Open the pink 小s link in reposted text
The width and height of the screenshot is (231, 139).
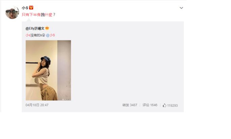[x=28, y=35]
